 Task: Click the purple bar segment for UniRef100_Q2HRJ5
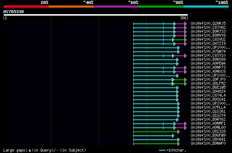click(180, 24)
